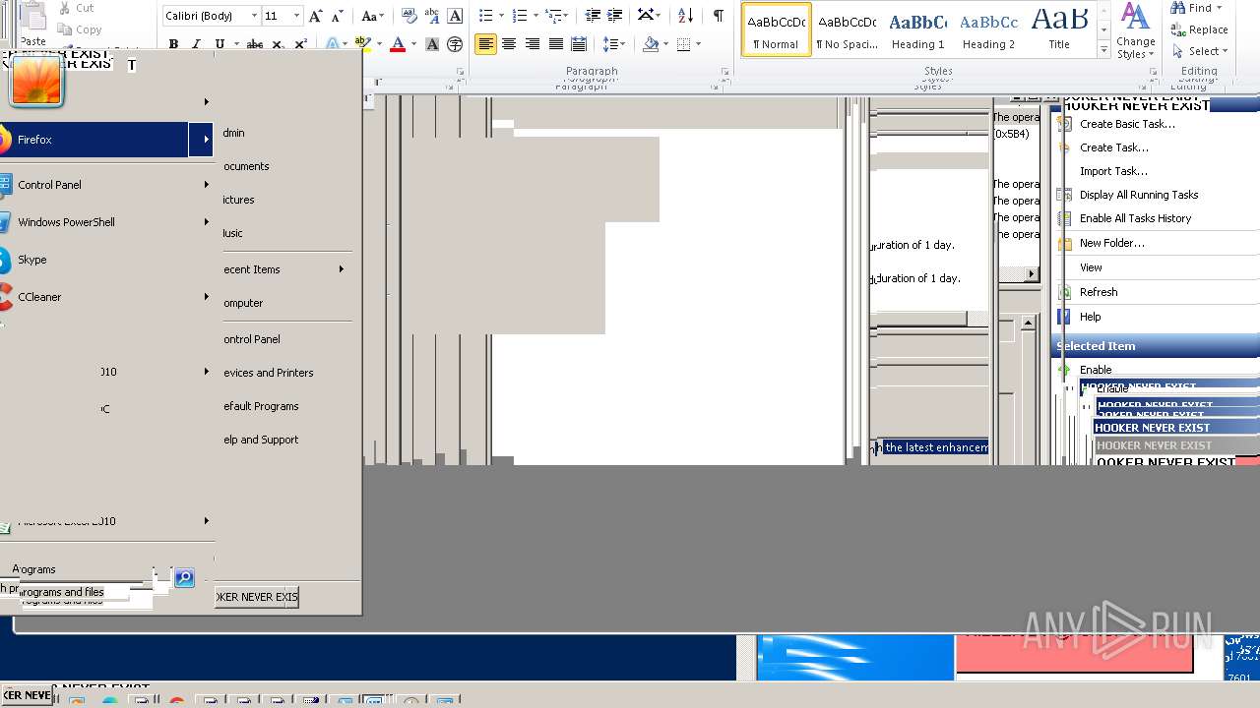Click the Shrink Font icon

[338, 16]
